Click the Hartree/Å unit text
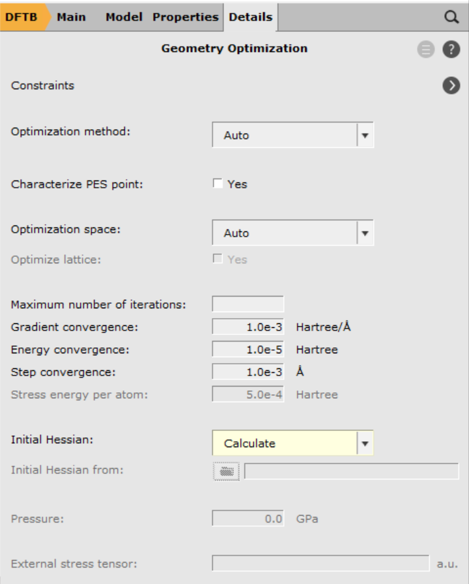The image size is (469, 584). coord(323,327)
